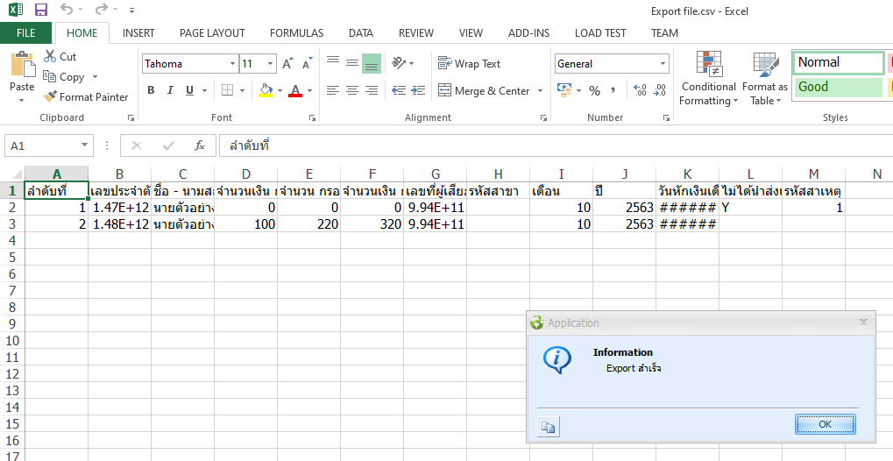Open the FILE tab
Screen dimensions: 893x461
[x=25, y=33]
